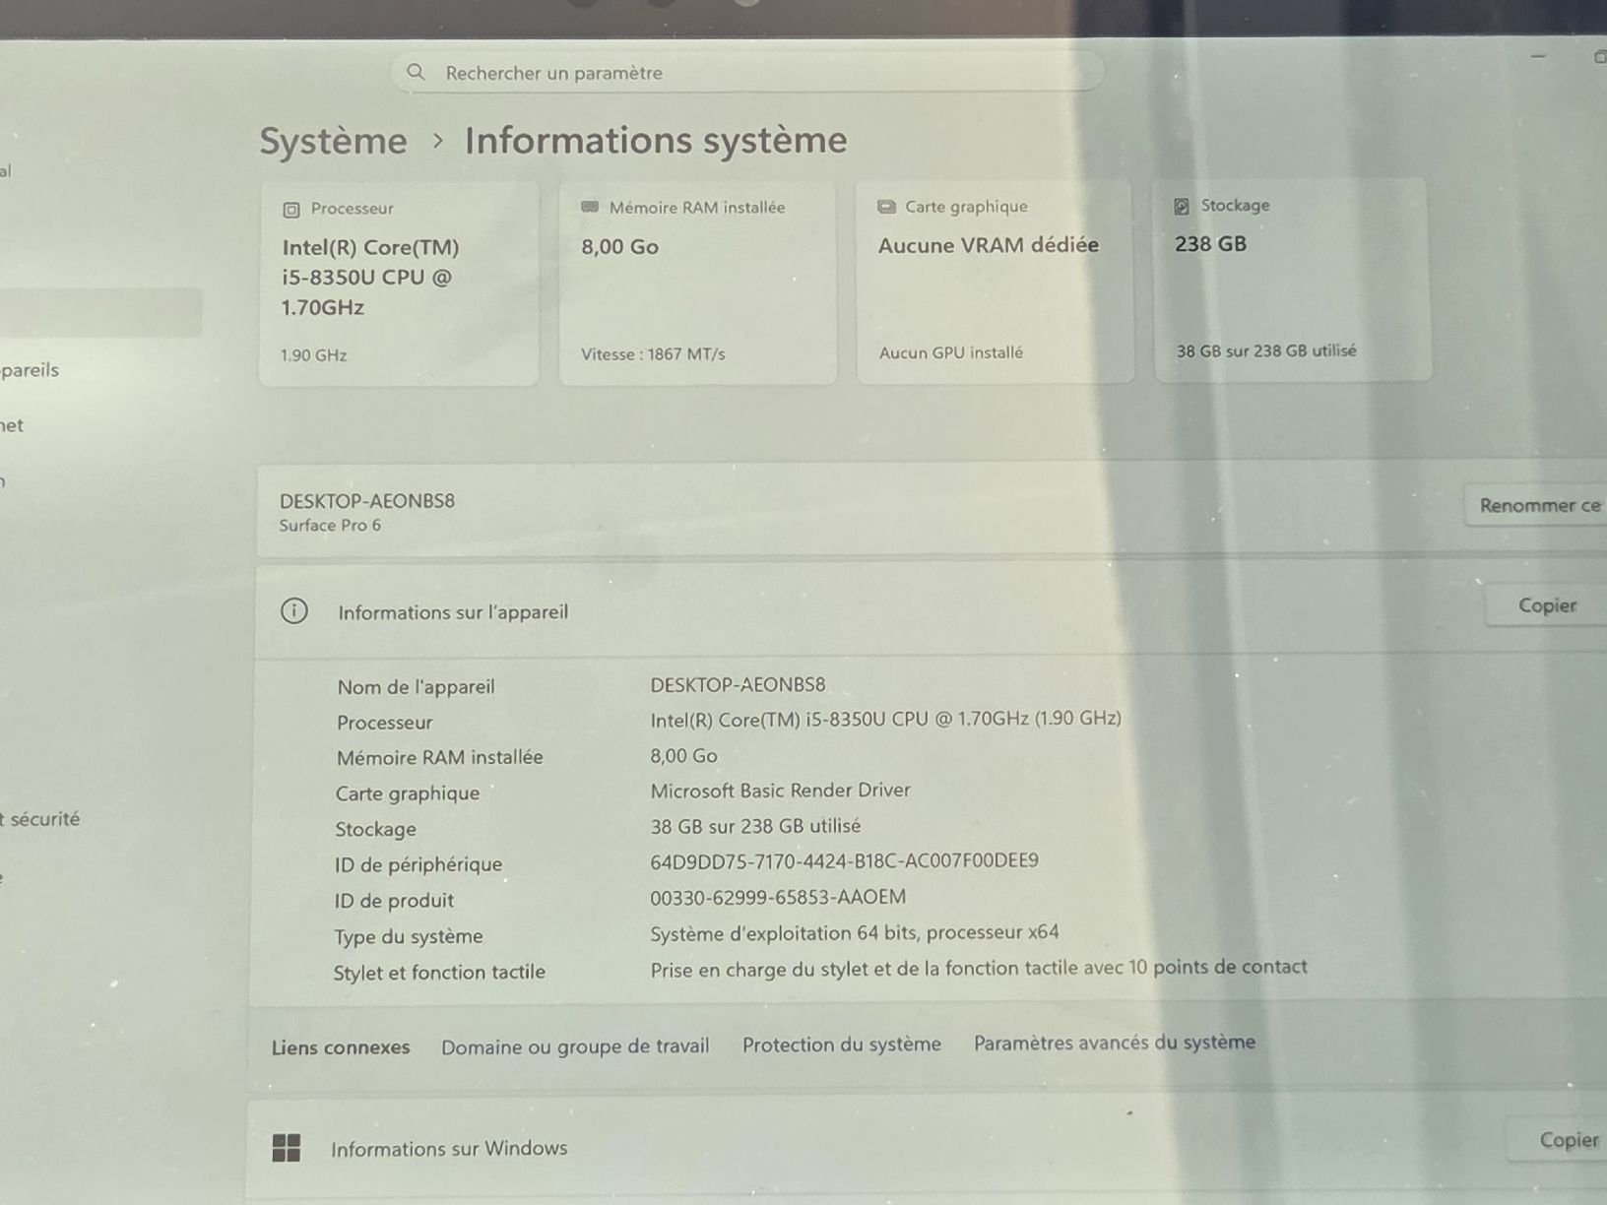The height and width of the screenshot is (1205, 1607).
Task: Click the 1.90 GHz text in Processeur card
Action: (x=314, y=355)
